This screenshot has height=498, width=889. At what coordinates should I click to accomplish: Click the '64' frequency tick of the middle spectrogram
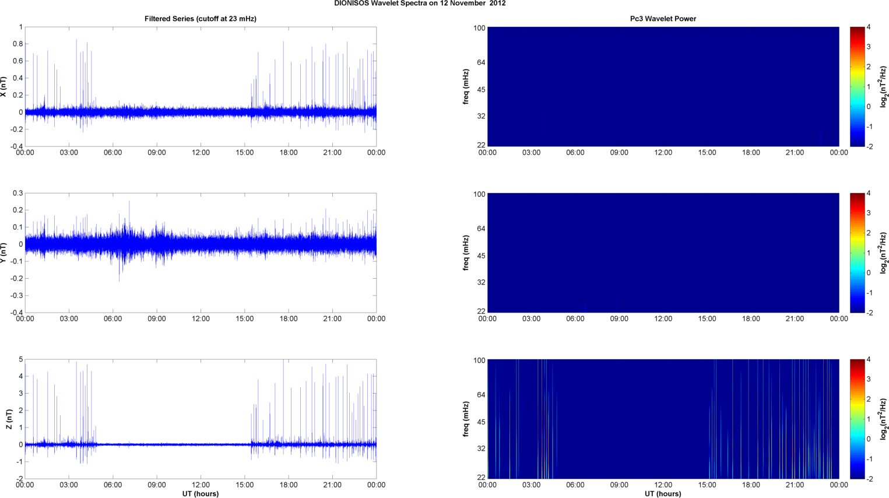coord(481,229)
